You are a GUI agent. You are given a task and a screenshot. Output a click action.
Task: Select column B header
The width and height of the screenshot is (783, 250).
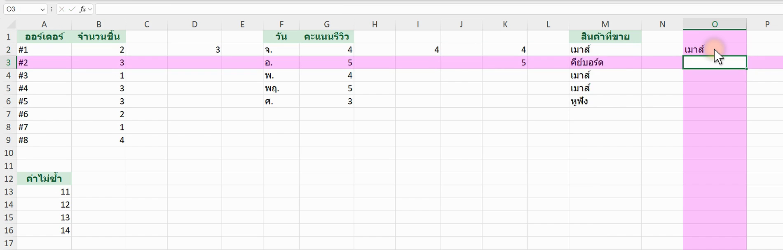[99, 24]
